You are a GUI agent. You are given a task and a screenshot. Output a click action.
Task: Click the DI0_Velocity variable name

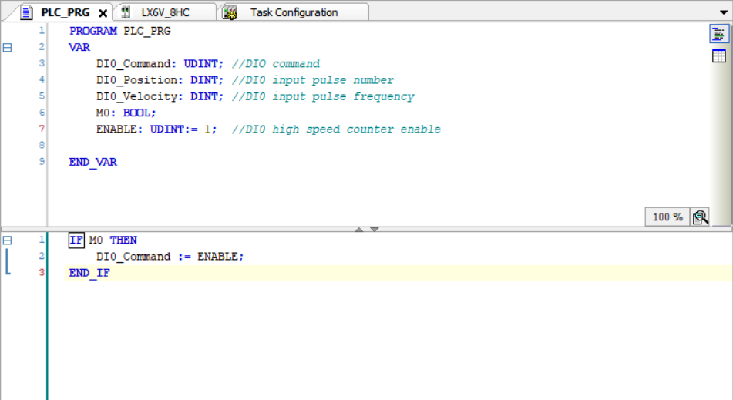click(136, 96)
